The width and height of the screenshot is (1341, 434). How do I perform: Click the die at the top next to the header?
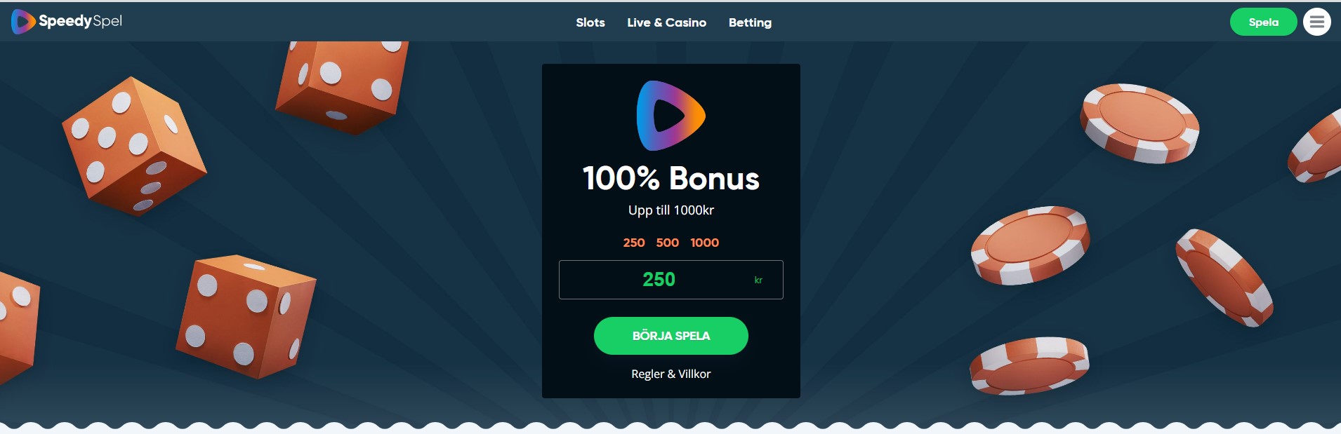342,86
